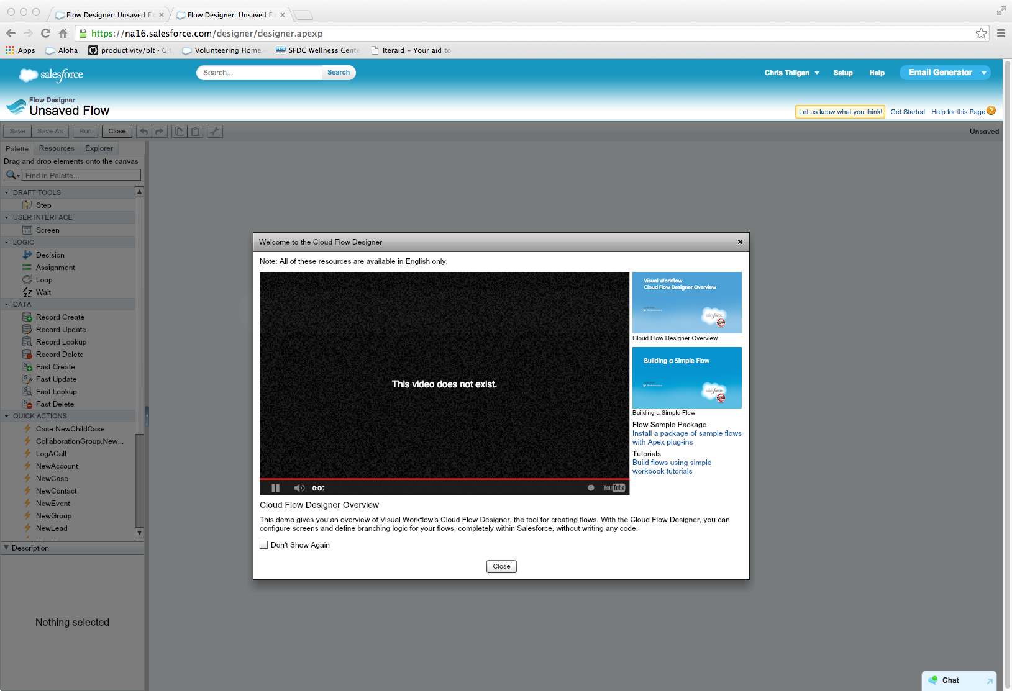Switch to the Explorer tab

(x=99, y=148)
